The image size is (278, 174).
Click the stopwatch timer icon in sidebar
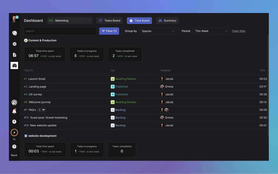click(x=14, y=122)
